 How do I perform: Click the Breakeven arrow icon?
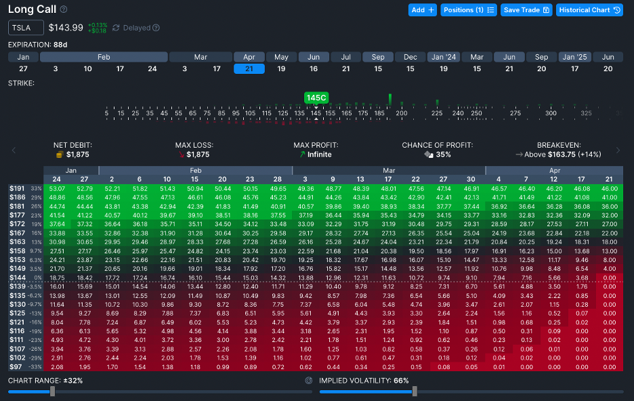519,154
